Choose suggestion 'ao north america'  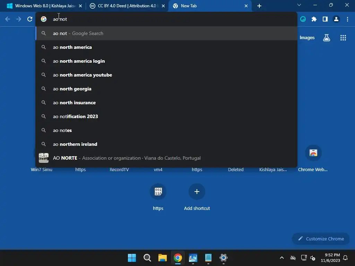point(166,47)
